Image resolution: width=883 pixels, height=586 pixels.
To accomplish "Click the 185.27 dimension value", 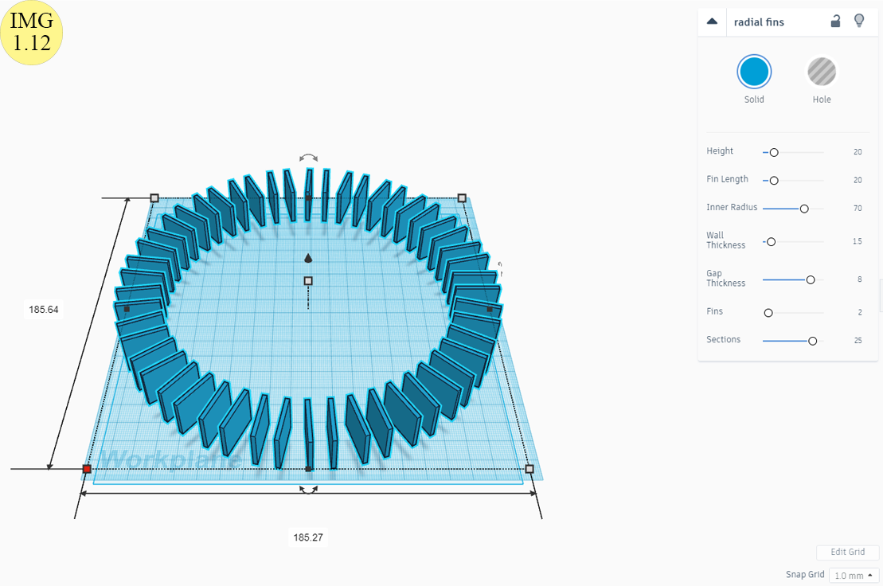I will pos(308,537).
